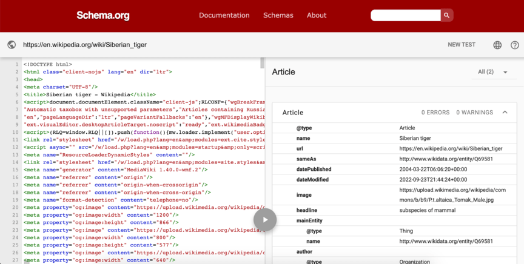Click code line 21 og:image:width 1200
524x264 pixels.
(x=101, y=215)
